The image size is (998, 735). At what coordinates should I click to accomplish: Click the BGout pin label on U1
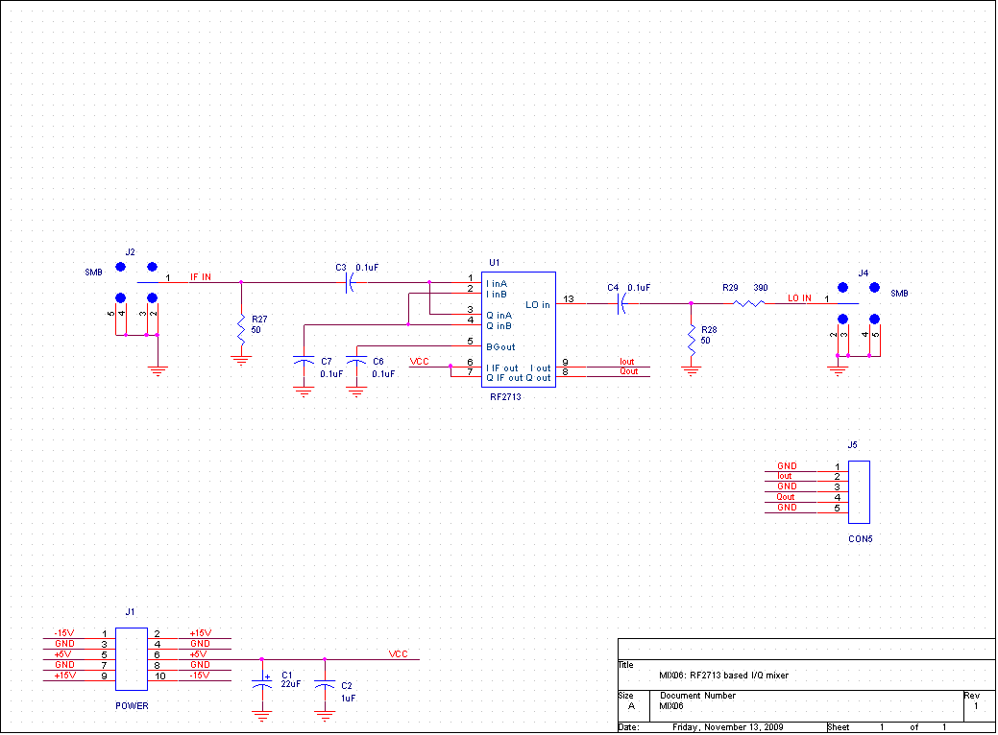pos(500,346)
